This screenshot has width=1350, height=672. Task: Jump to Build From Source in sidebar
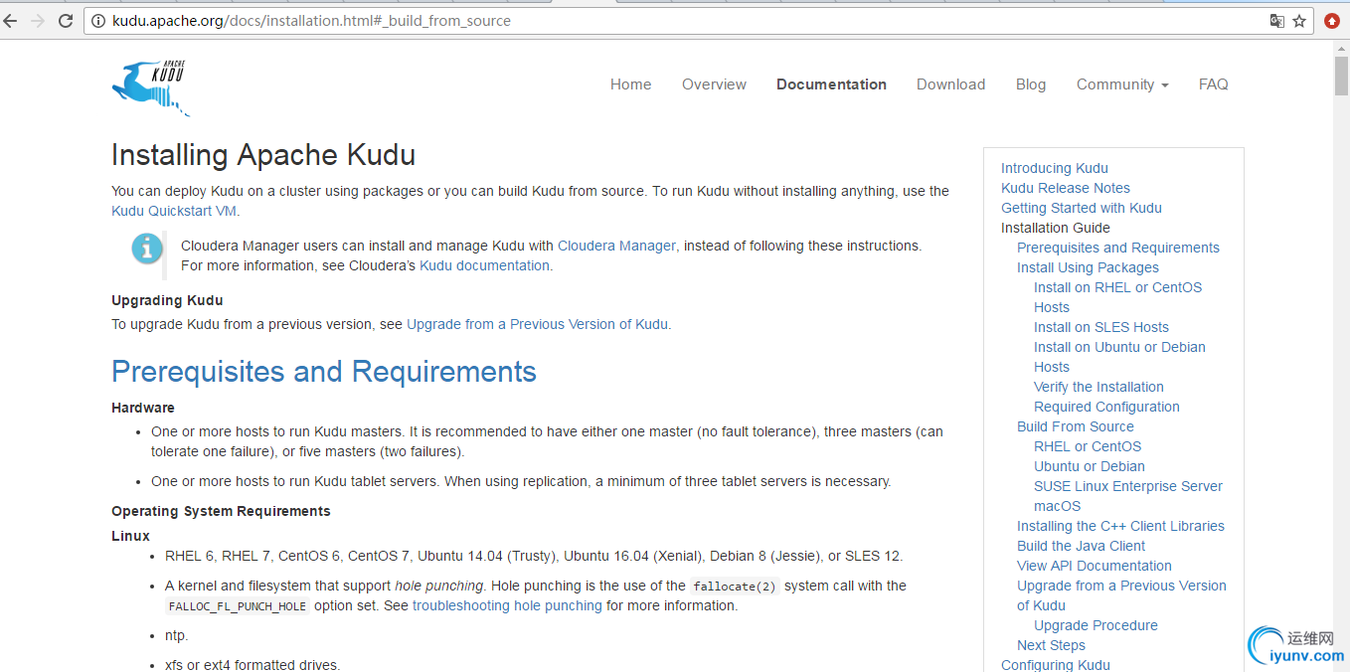(x=1076, y=426)
